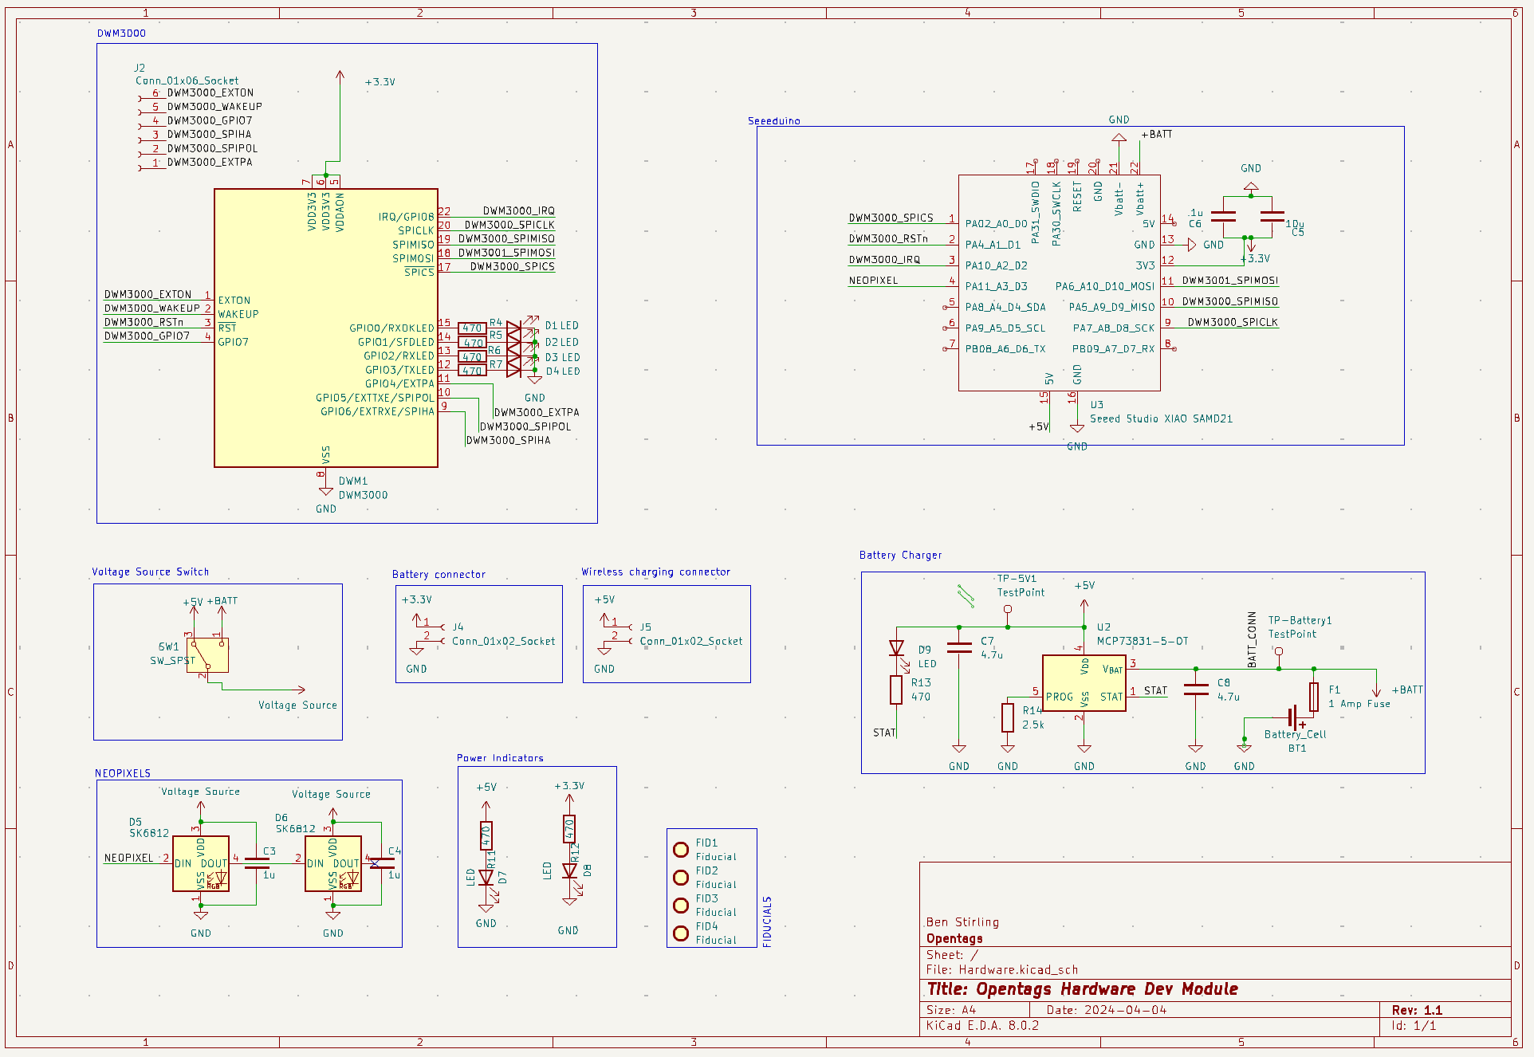The image size is (1534, 1057).
Task: Click the 'DWM3000_RSTn' label at Seeeduino pin 2
Action: [x=888, y=238]
